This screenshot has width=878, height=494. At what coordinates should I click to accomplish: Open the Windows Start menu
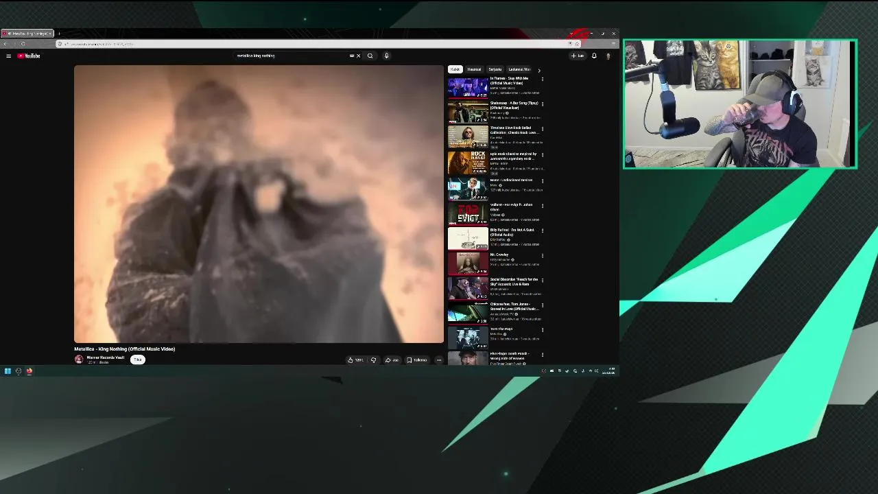tap(8, 371)
